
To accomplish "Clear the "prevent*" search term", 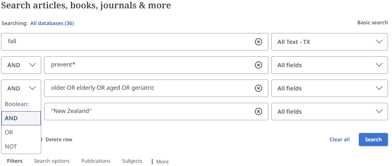I will coord(258,65).
